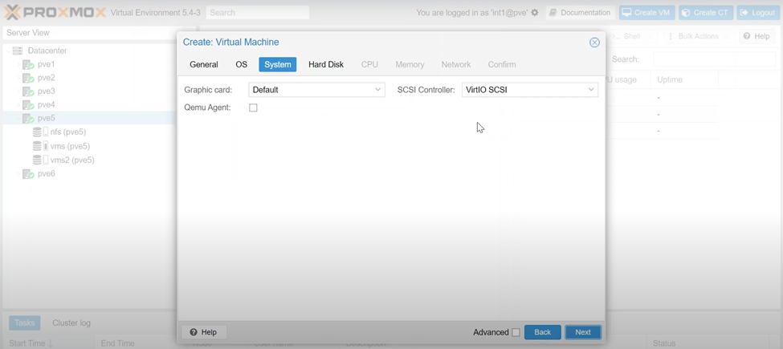
Task: Click the vms2 (pve5) storage icon
Action: tap(40, 160)
